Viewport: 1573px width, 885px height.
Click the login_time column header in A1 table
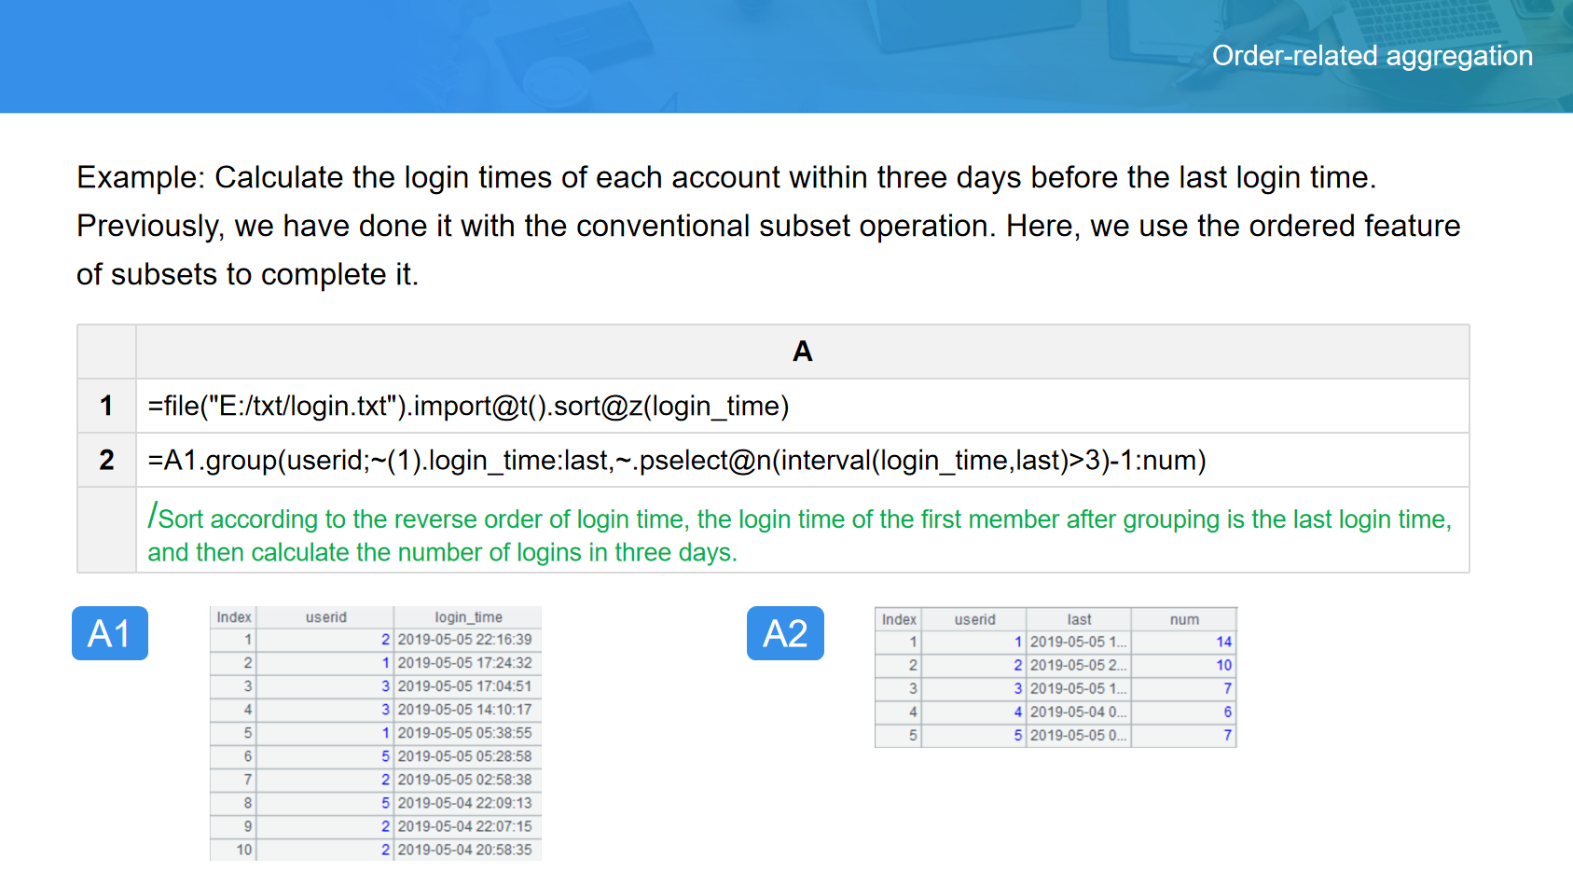[468, 617]
